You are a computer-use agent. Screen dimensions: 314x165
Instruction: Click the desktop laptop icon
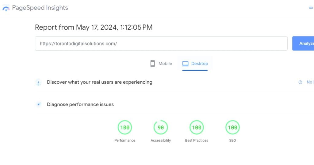pos(185,64)
